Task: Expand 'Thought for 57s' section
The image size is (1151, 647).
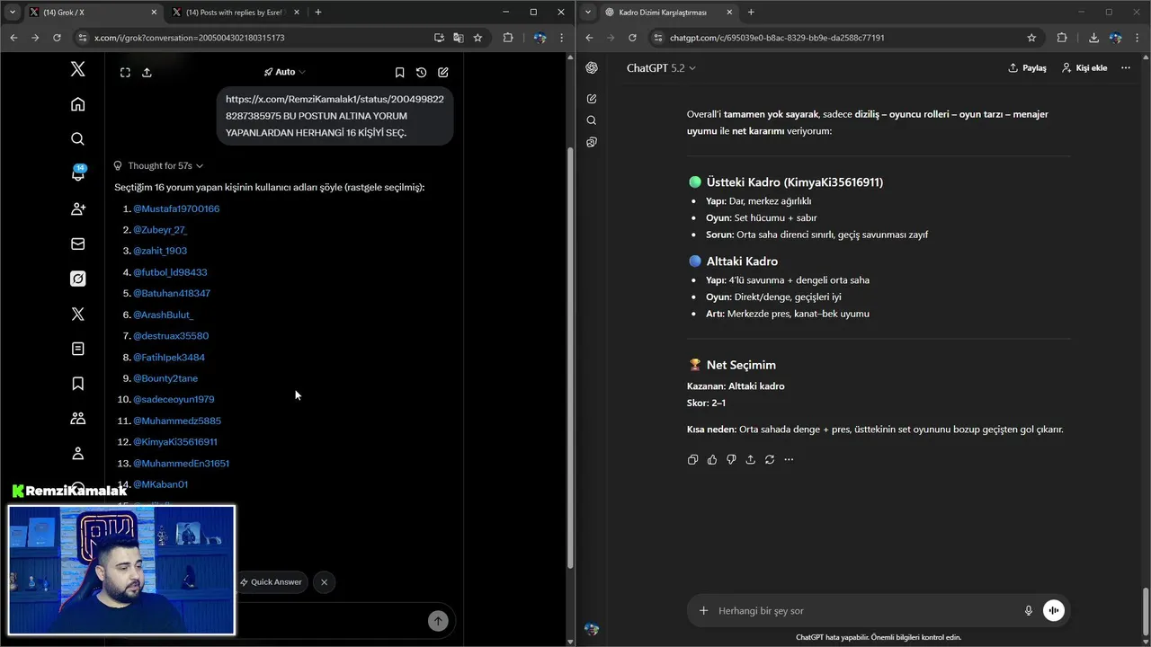Action: (x=158, y=165)
